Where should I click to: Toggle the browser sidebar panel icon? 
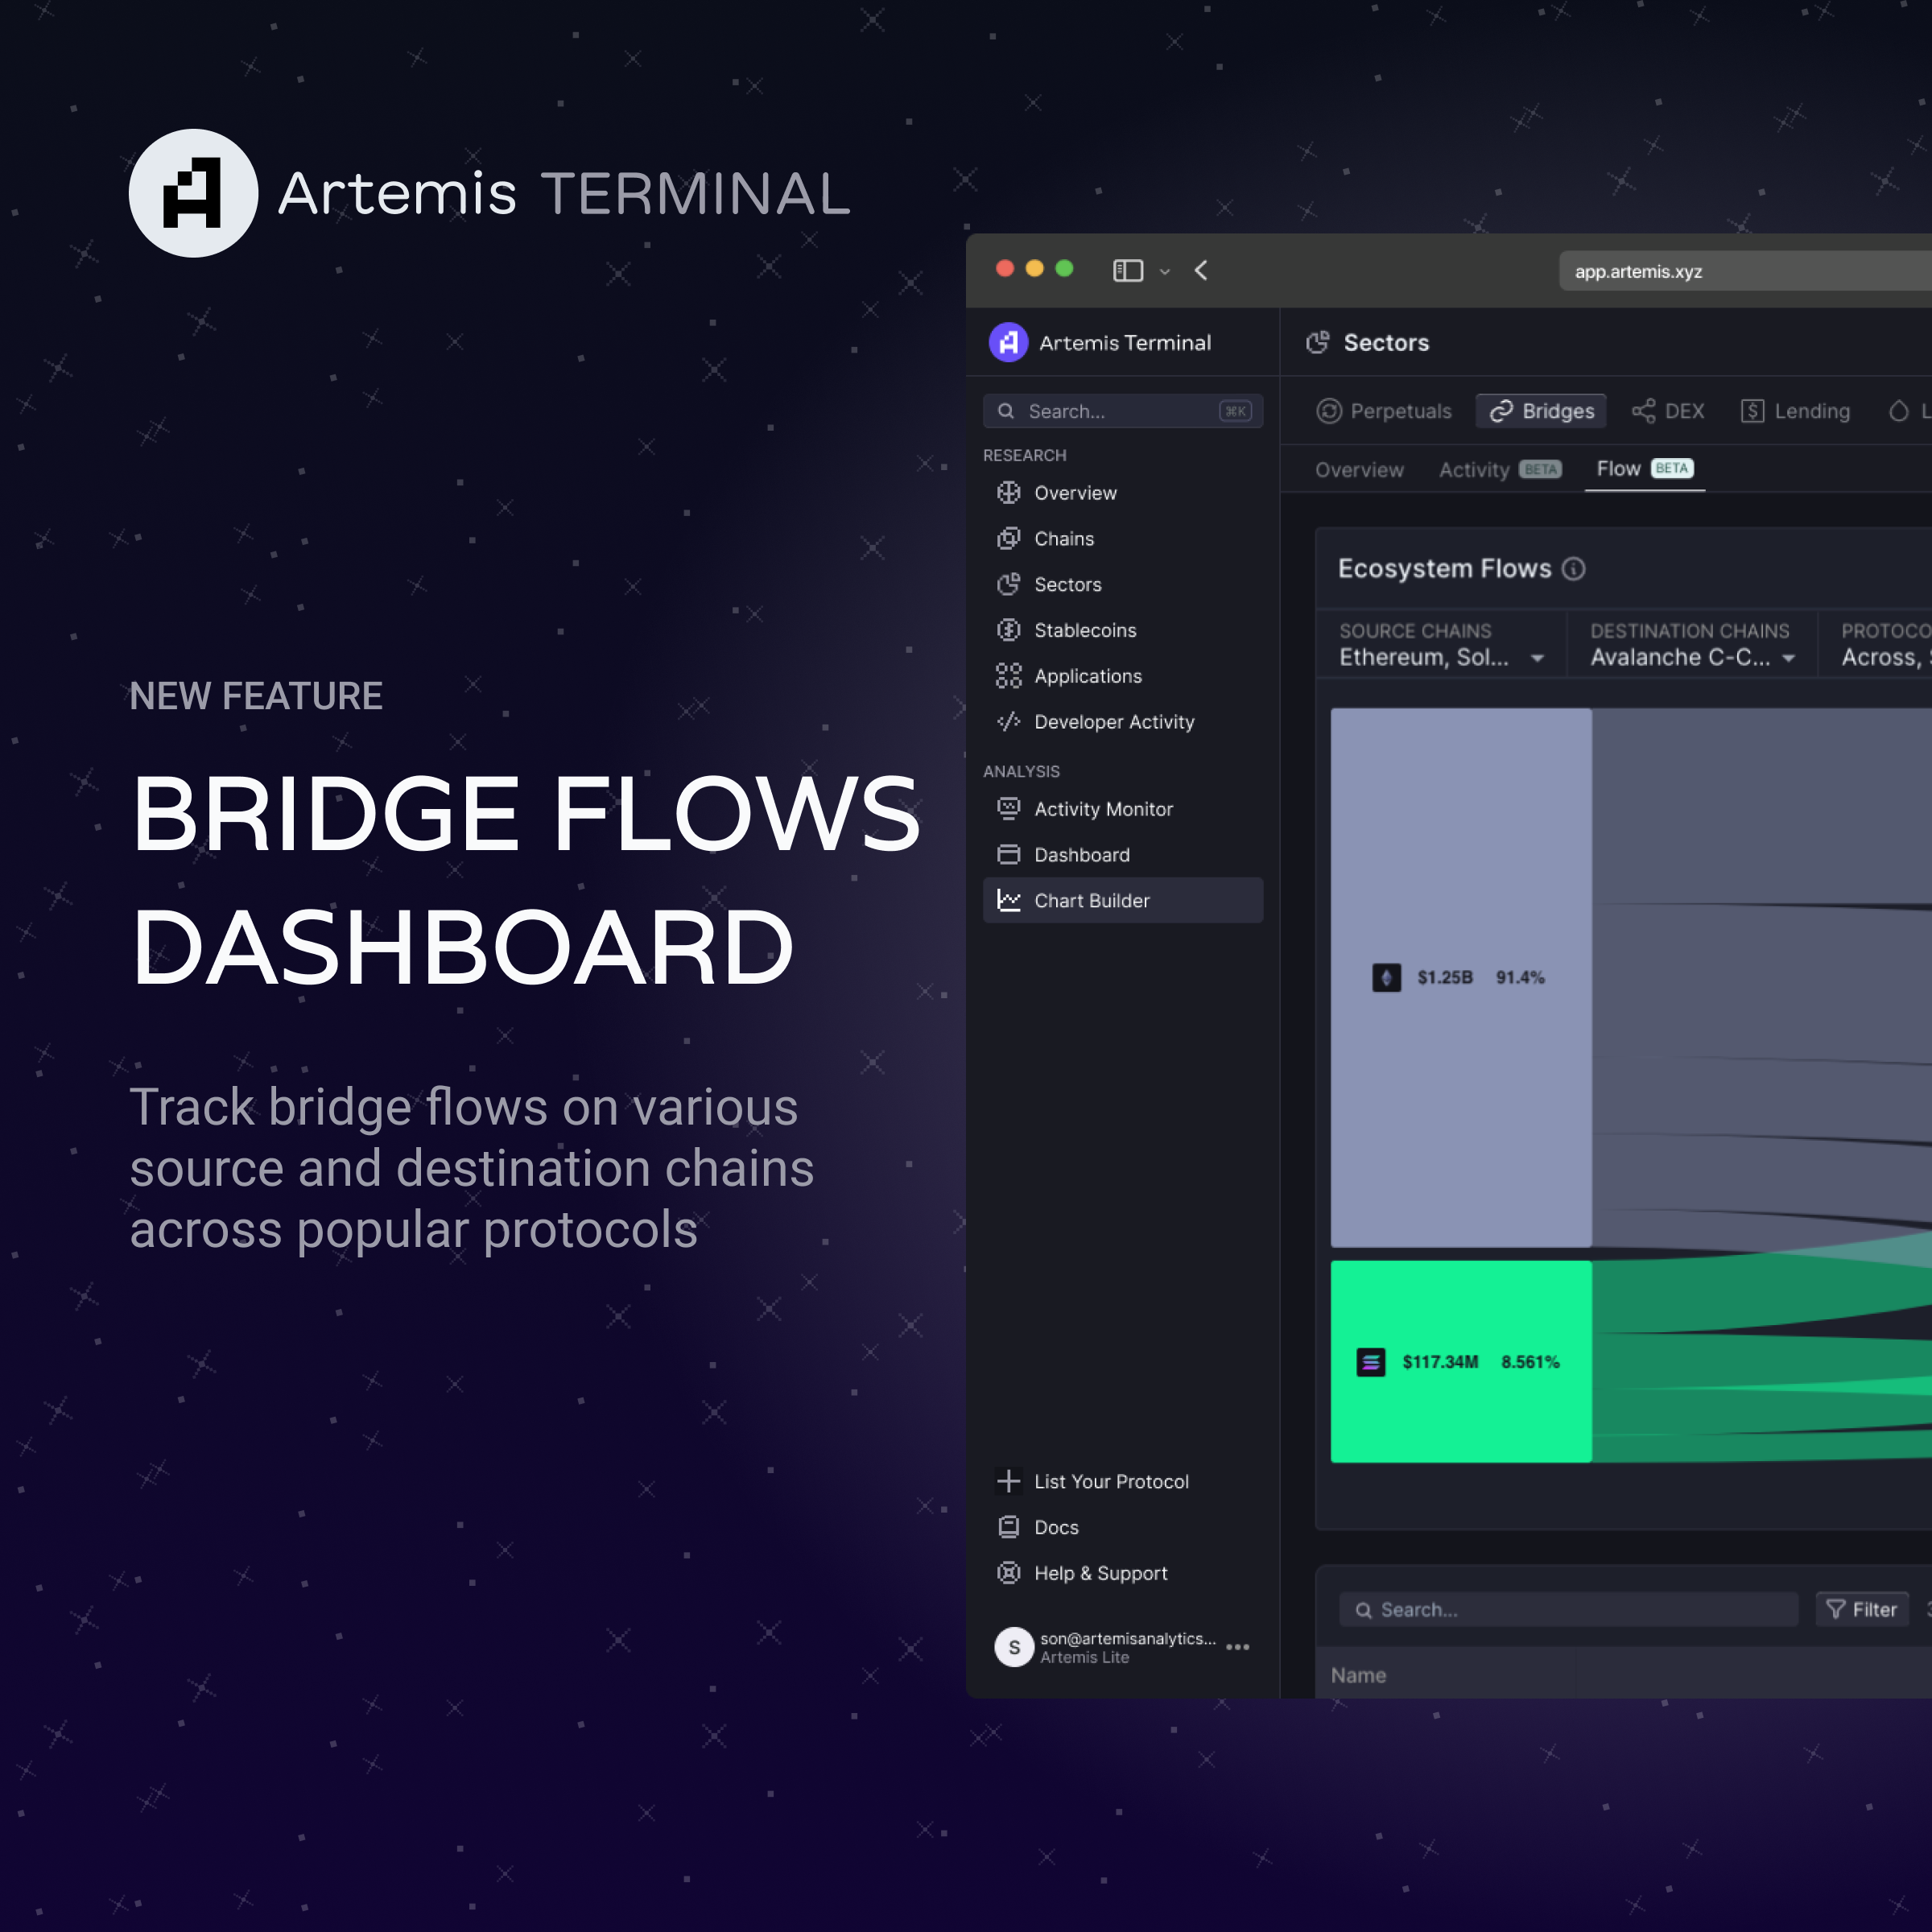point(1128,271)
